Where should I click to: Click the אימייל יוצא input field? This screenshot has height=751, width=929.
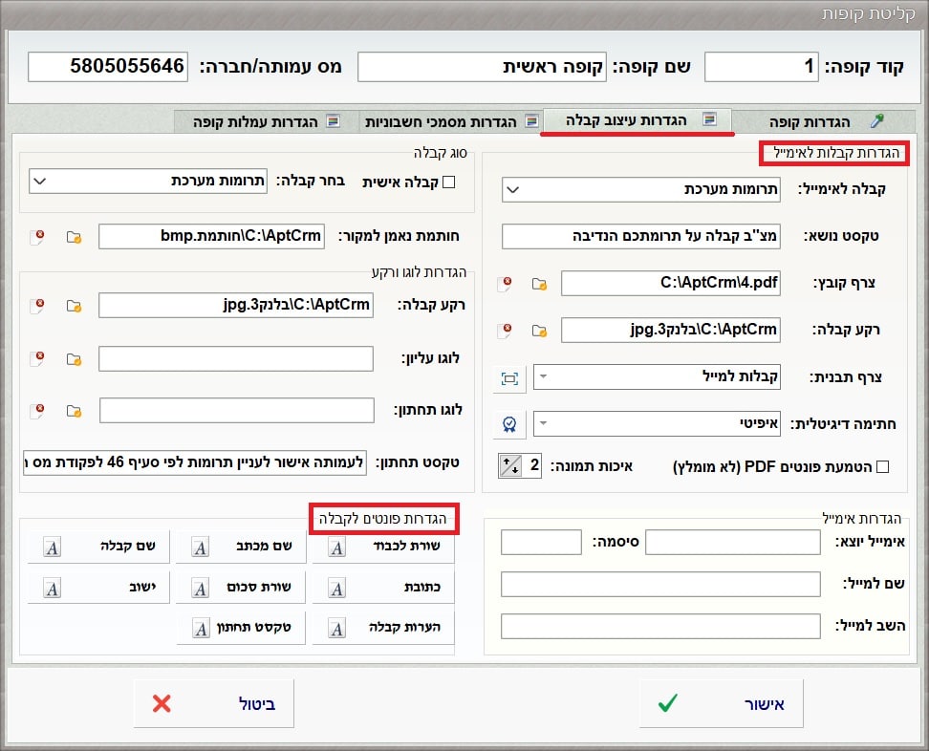[x=733, y=543]
